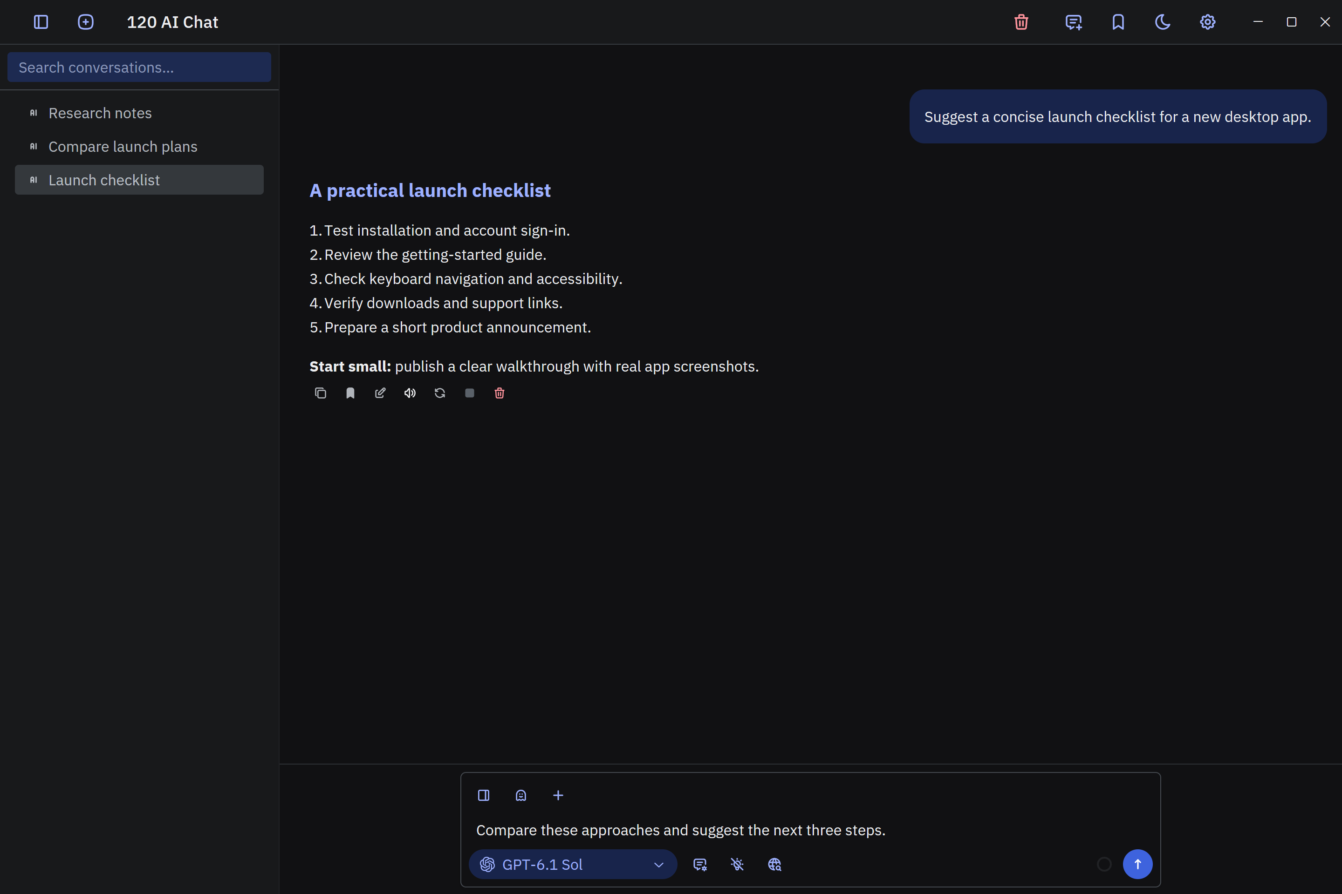
Task: Open the Research notes conversation
Action: click(139, 113)
